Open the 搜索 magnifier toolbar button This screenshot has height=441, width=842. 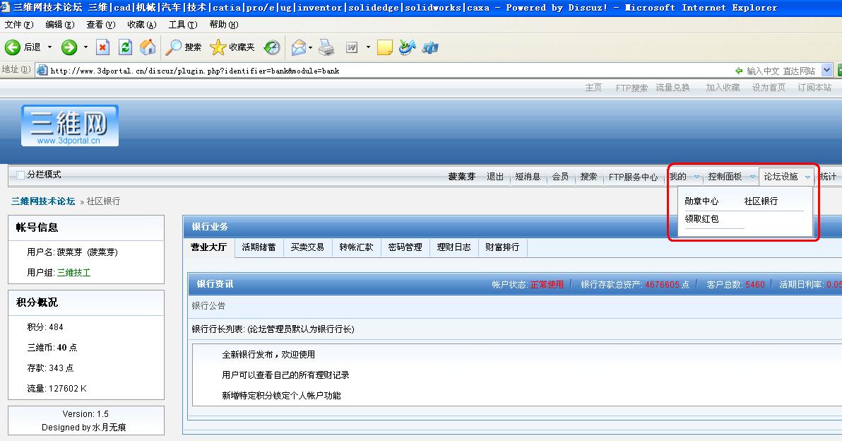click(x=183, y=47)
